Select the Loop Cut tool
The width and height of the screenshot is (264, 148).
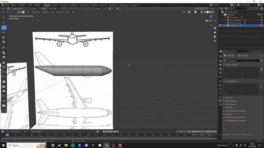4,72
